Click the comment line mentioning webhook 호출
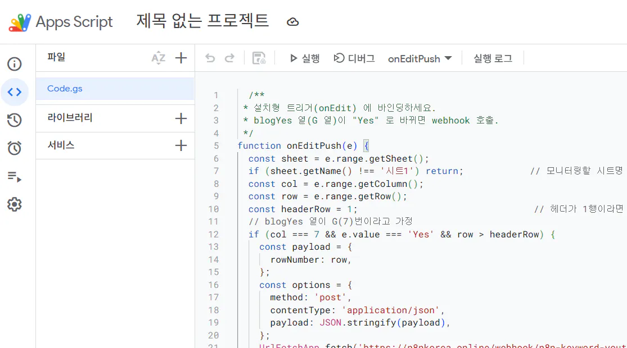The height and width of the screenshot is (348, 627). (371, 121)
